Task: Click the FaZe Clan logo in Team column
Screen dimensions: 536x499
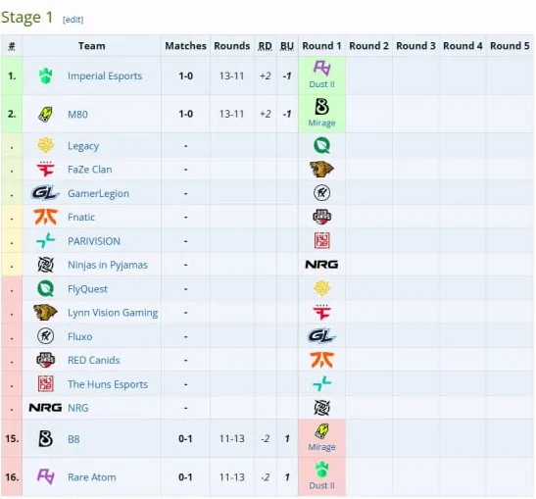Action: click(45, 170)
